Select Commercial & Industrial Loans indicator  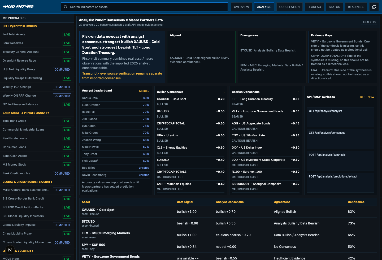point(37,130)
